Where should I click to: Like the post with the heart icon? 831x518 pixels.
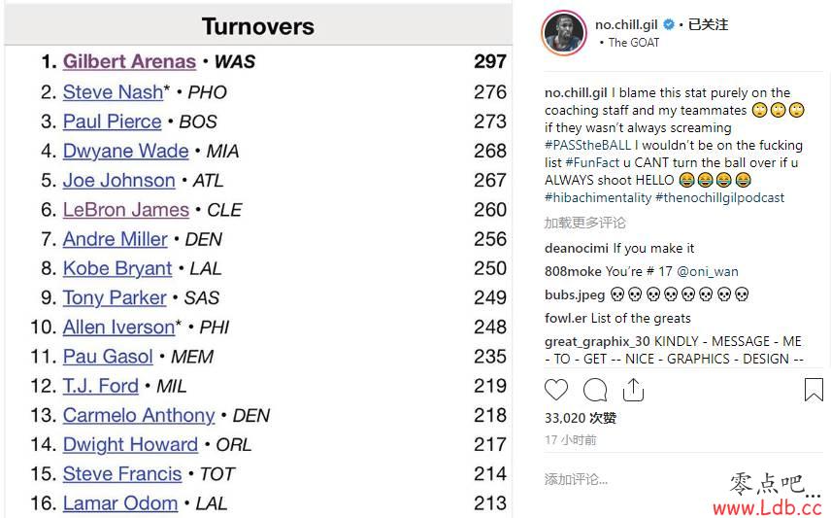coord(556,390)
